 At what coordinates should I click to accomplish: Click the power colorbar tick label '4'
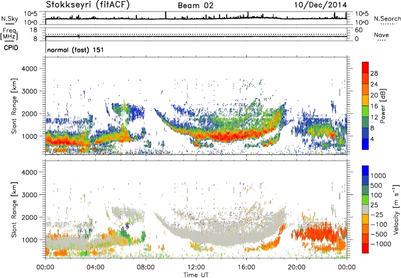pos(372,139)
